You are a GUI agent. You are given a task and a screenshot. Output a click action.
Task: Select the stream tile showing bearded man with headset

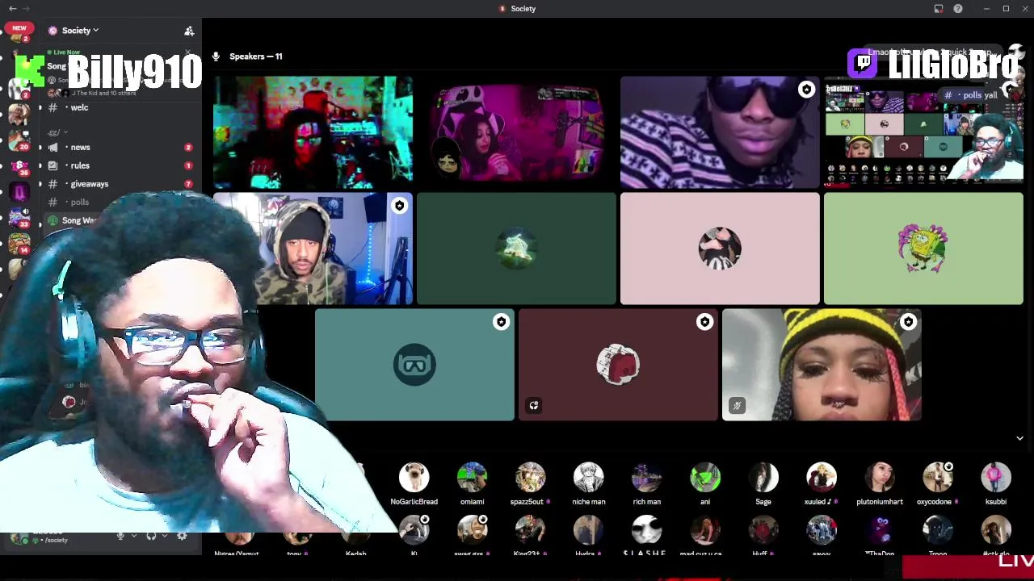(923, 132)
